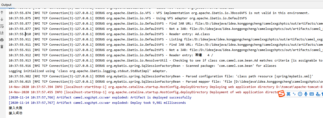Screen dimensions: 323x118
Task: Click the ResolverUtil 'Checking to see' line
Action: 166,60
